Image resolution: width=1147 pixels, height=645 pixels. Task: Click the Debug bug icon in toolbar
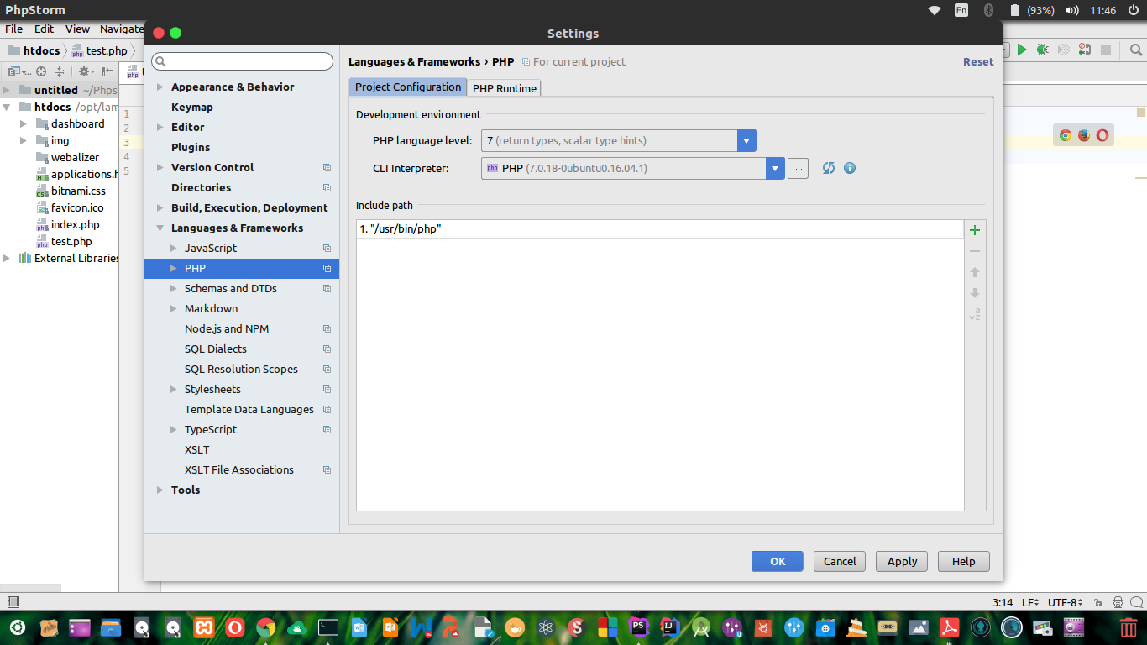[1042, 50]
